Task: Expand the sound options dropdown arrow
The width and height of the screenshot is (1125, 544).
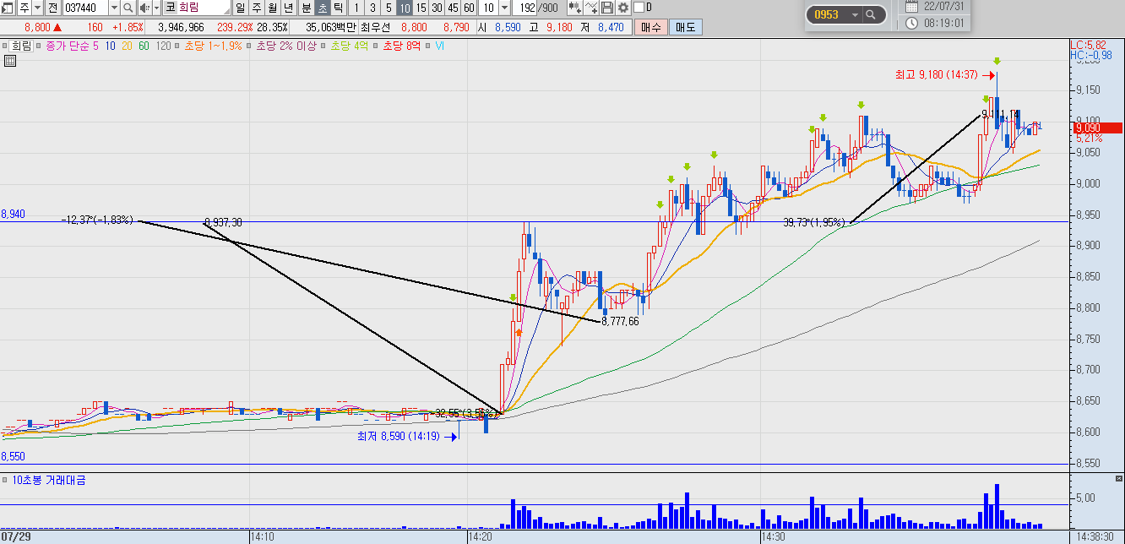Action: 156,8
